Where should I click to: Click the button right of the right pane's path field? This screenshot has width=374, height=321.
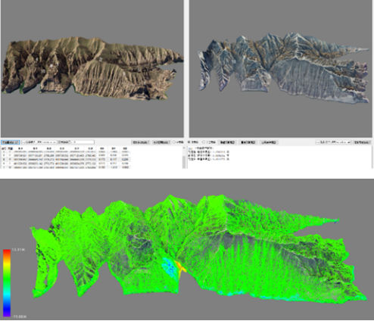(x=362, y=142)
